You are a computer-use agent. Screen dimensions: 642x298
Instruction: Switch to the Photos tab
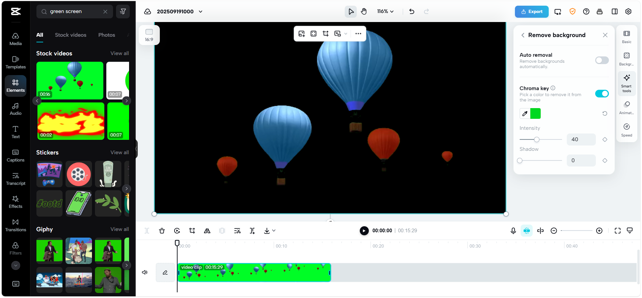pyautogui.click(x=107, y=35)
